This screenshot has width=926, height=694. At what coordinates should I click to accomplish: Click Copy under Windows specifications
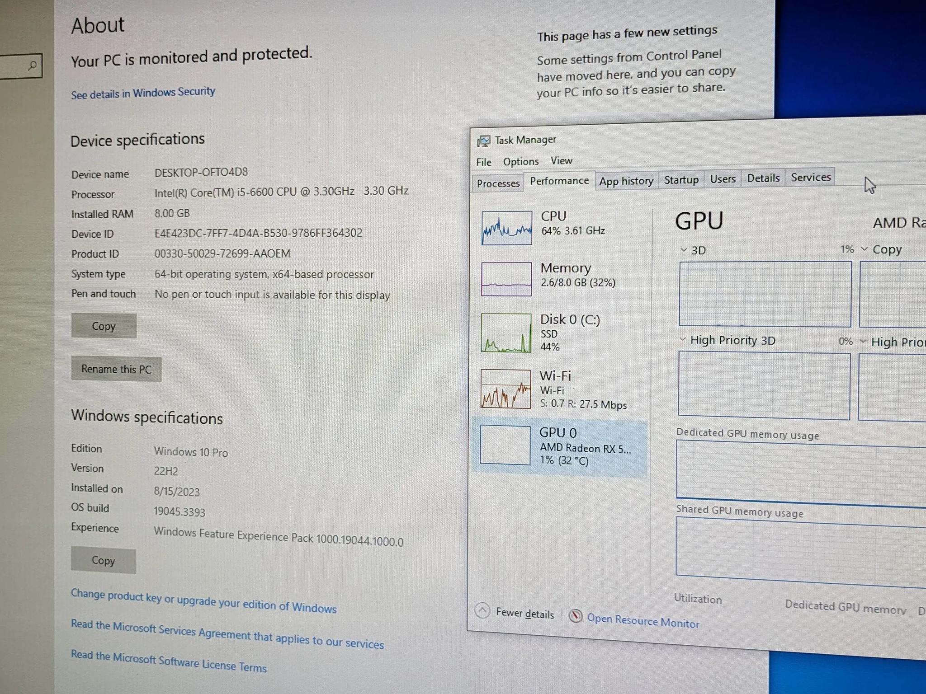tap(103, 560)
